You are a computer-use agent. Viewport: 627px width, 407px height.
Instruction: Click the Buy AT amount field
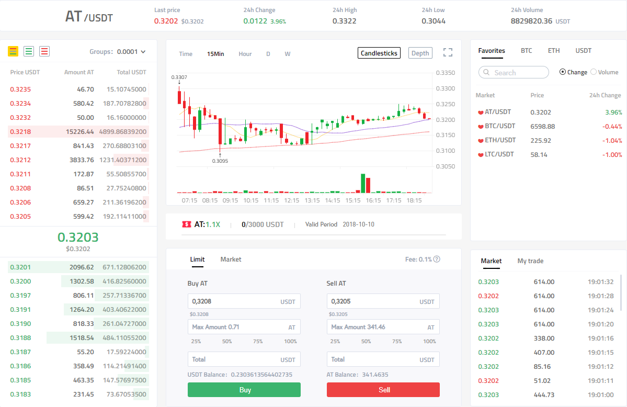[244, 327]
